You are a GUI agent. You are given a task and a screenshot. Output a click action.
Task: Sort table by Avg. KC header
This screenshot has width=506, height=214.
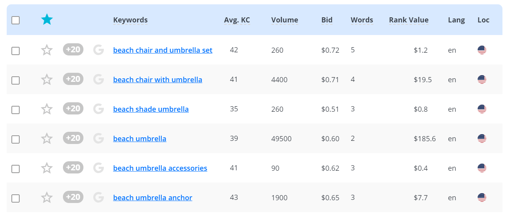pos(237,20)
